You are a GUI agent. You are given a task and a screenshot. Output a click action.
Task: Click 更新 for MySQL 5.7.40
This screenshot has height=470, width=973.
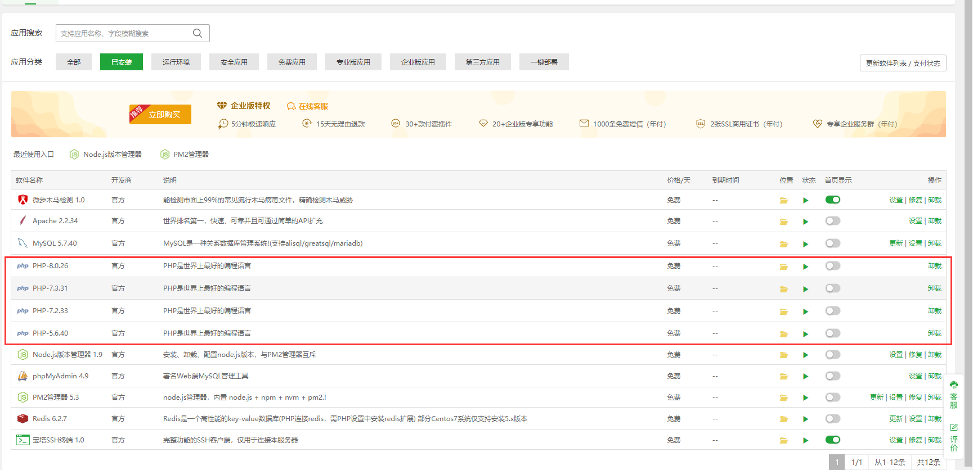[x=896, y=243]
